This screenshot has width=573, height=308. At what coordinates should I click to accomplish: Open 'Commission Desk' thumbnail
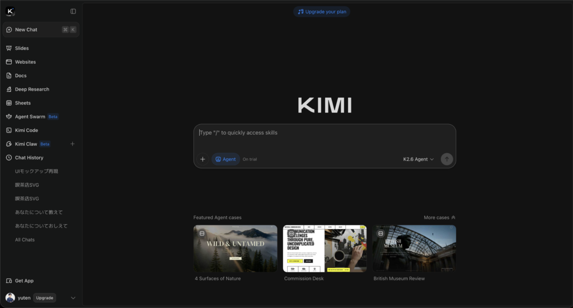click(x=325, y=249)
